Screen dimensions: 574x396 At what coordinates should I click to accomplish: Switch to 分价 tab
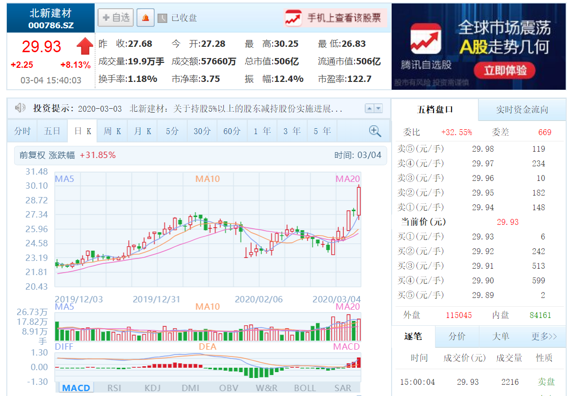tap(457, 336)
